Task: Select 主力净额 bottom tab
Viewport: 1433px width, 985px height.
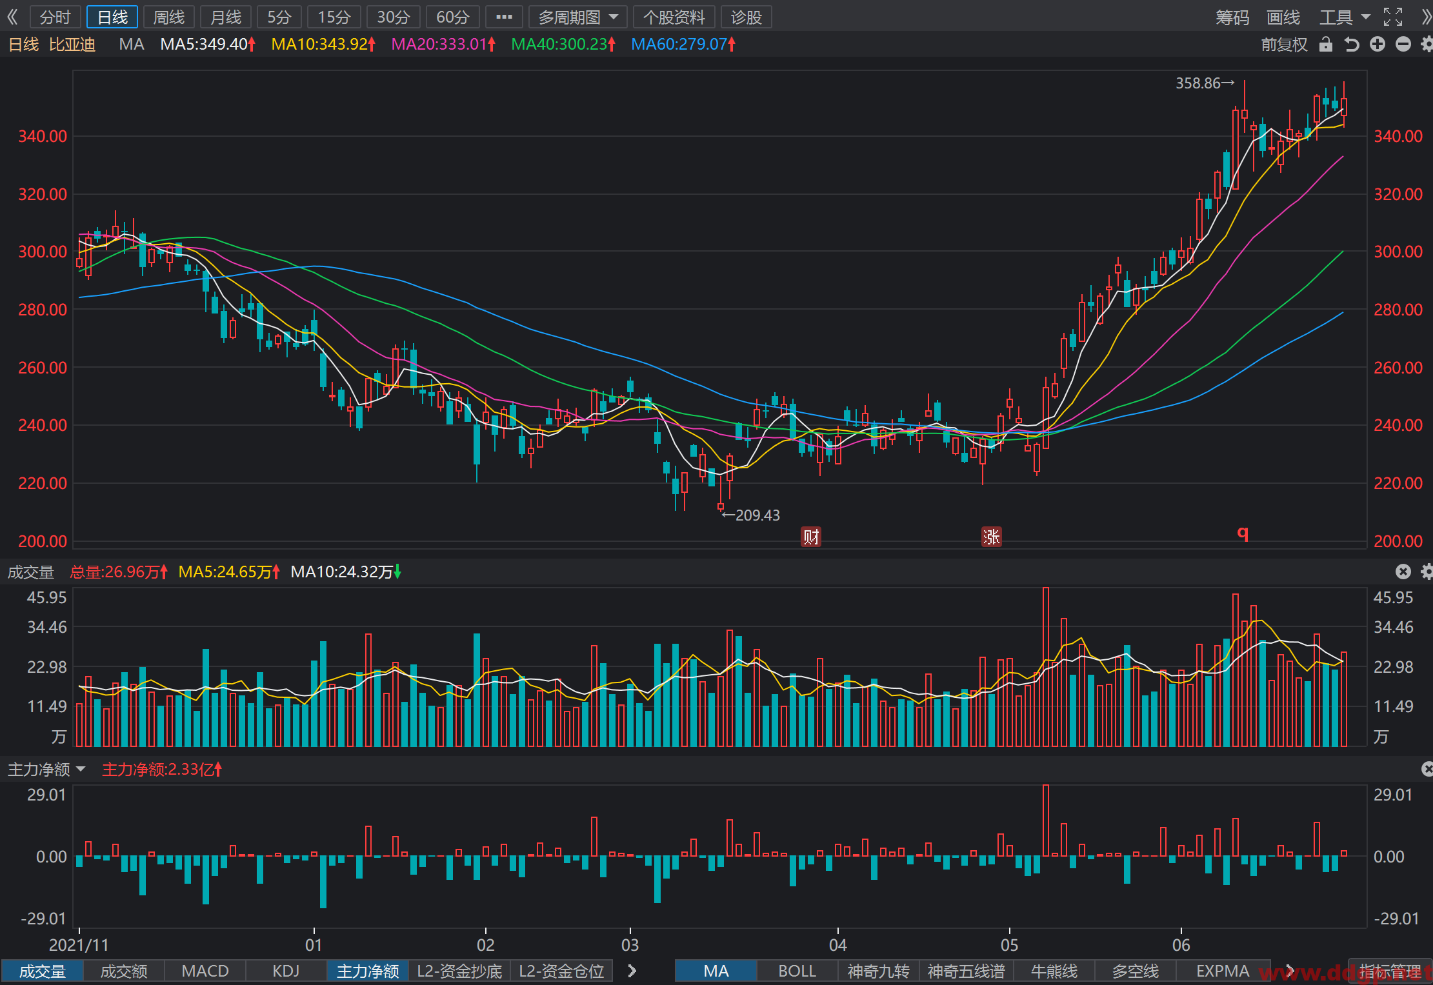Action: click(368, 971)
